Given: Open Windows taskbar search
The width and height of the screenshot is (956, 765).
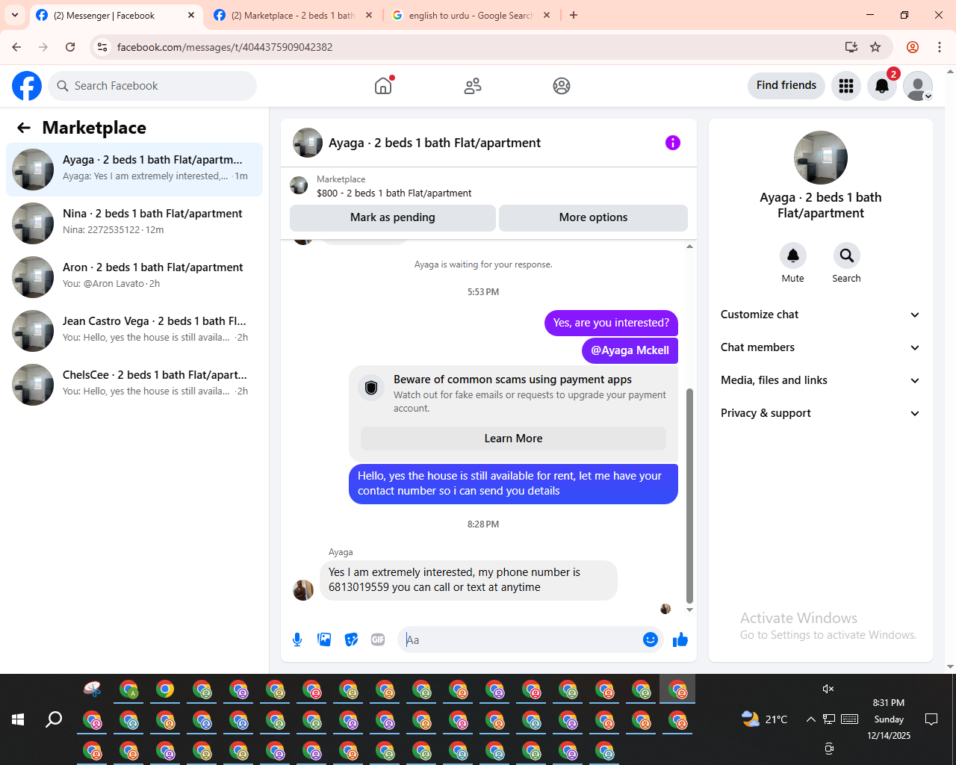Looking at the screenshot, I should coord(54,719).
